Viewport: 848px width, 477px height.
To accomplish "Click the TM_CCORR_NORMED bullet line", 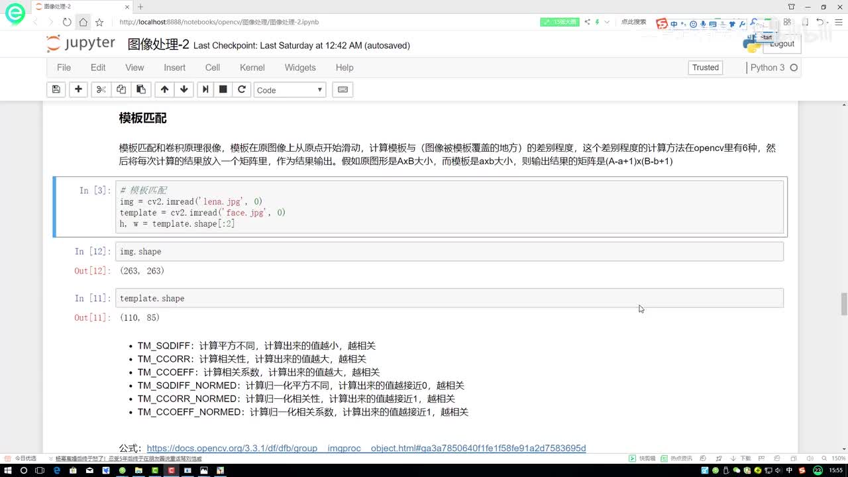I will [296, 399].
